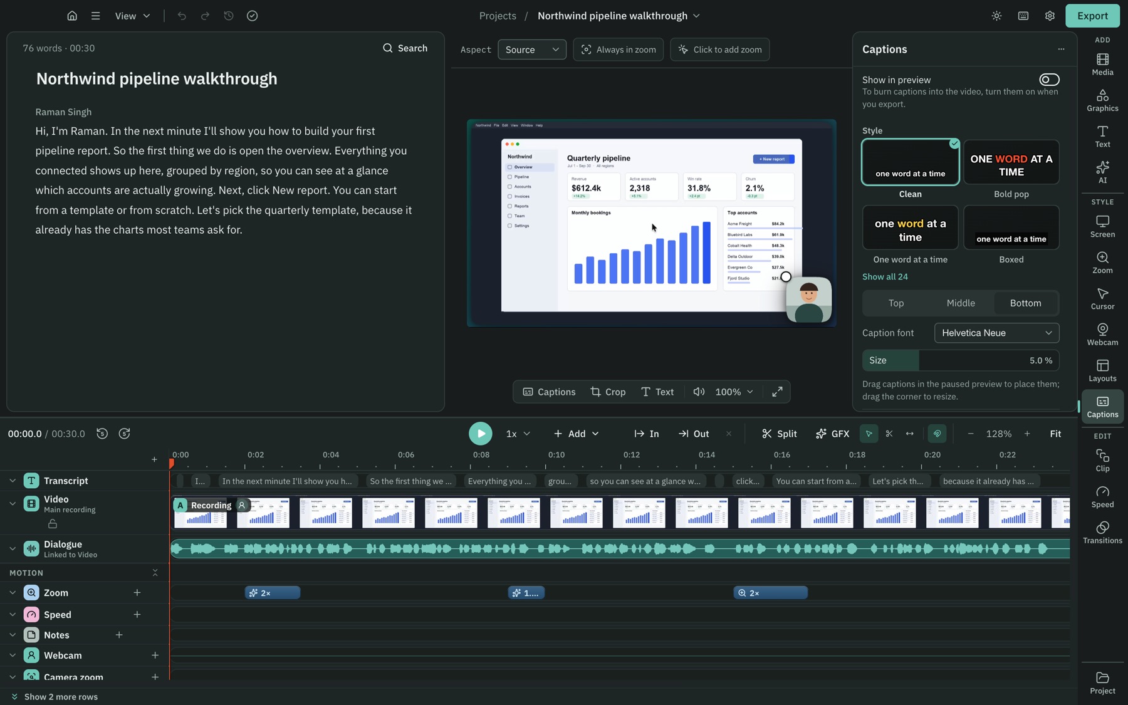Screen dimensions: 1128x705
Task: Open the Screen style panel
Action: tap(1102, 226)
